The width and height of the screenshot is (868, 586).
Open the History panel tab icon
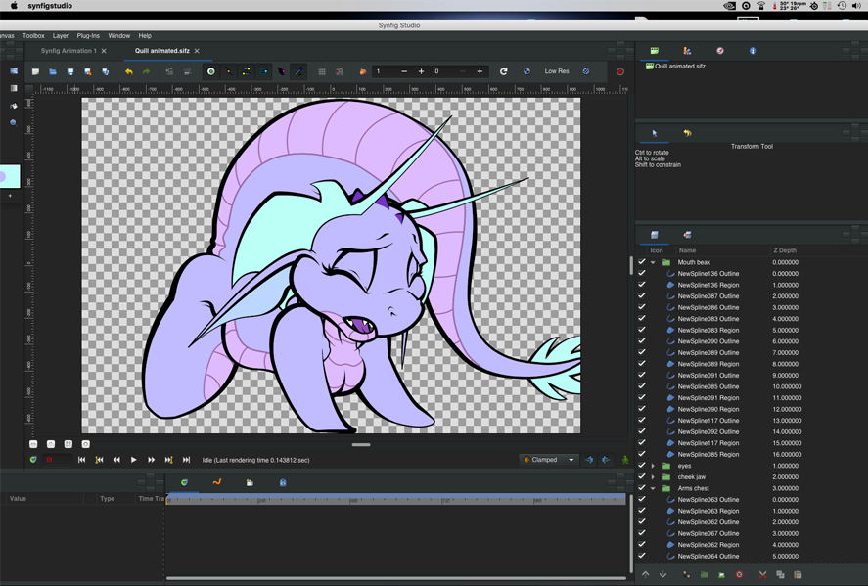[687, 133]
